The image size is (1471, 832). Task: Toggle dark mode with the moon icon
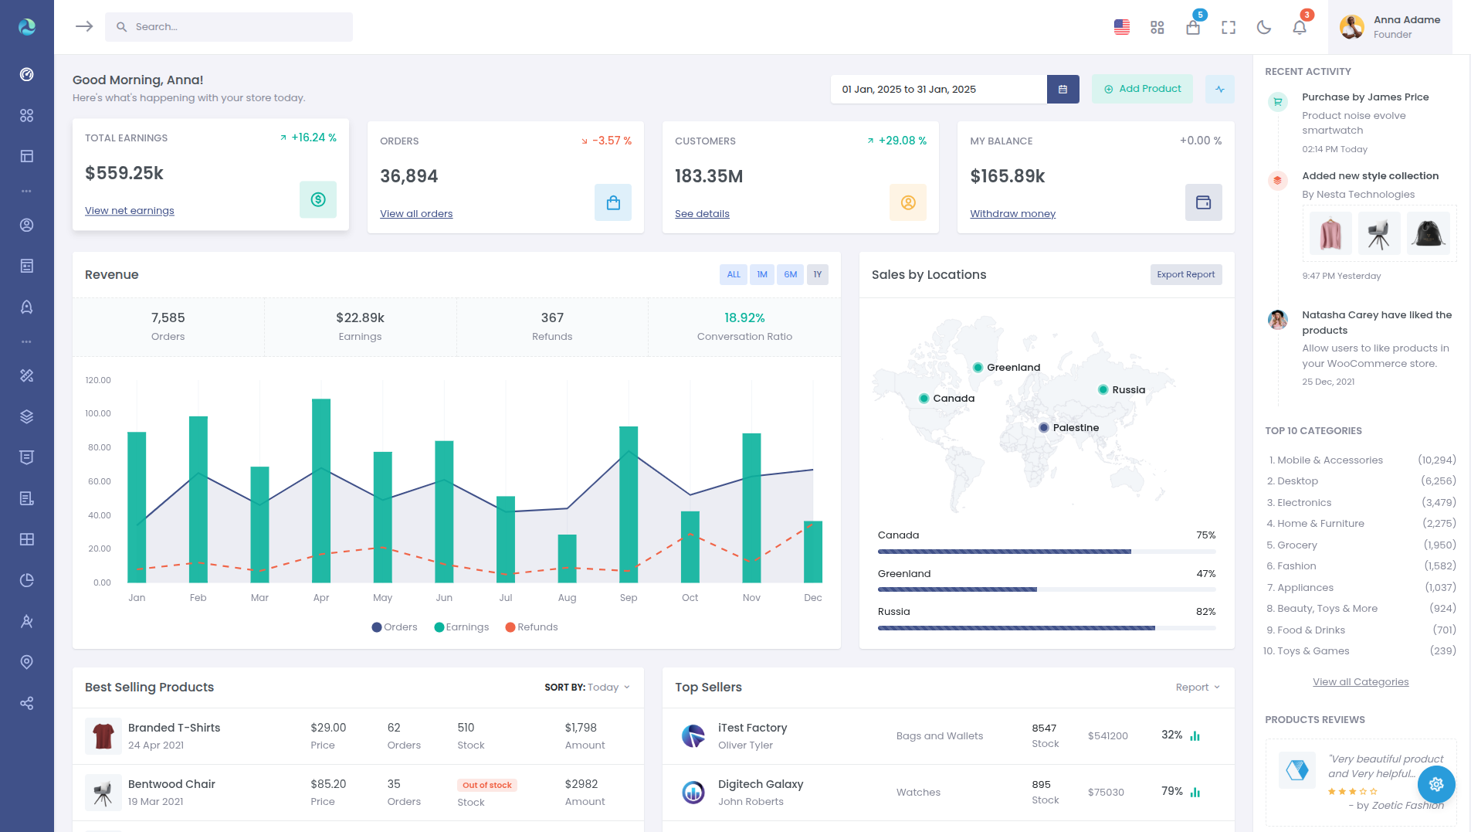[1264, 26]
